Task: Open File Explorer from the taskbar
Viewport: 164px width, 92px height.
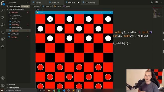Action: click(49, 90)
